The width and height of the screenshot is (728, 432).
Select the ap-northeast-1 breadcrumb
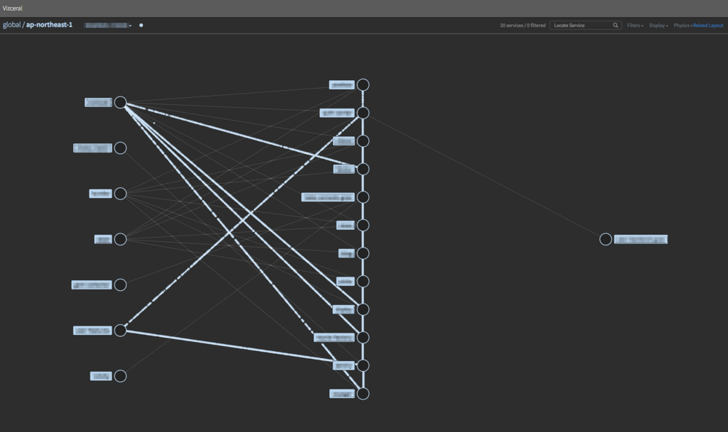point(49,25)
